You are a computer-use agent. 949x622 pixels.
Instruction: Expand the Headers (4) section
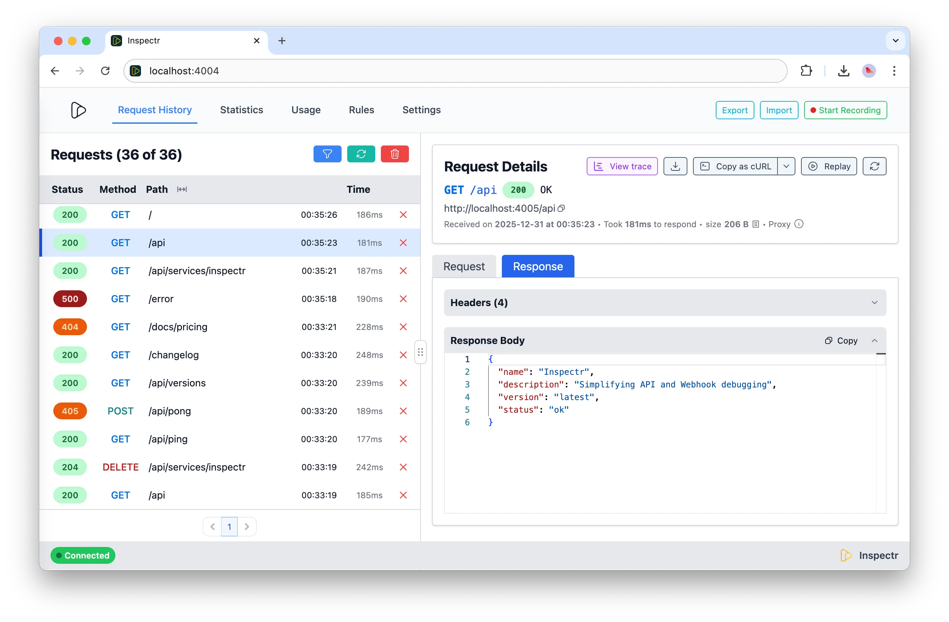click(875, 302)
